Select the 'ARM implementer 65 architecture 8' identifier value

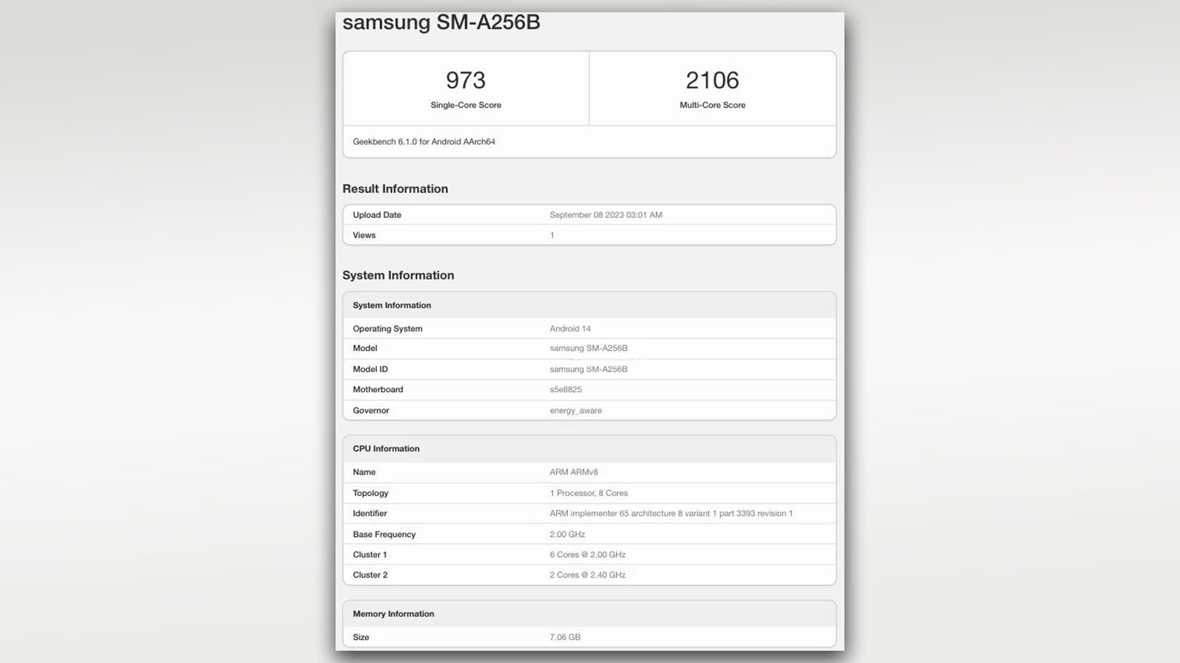pyautogui.click(x=671, y=513)
